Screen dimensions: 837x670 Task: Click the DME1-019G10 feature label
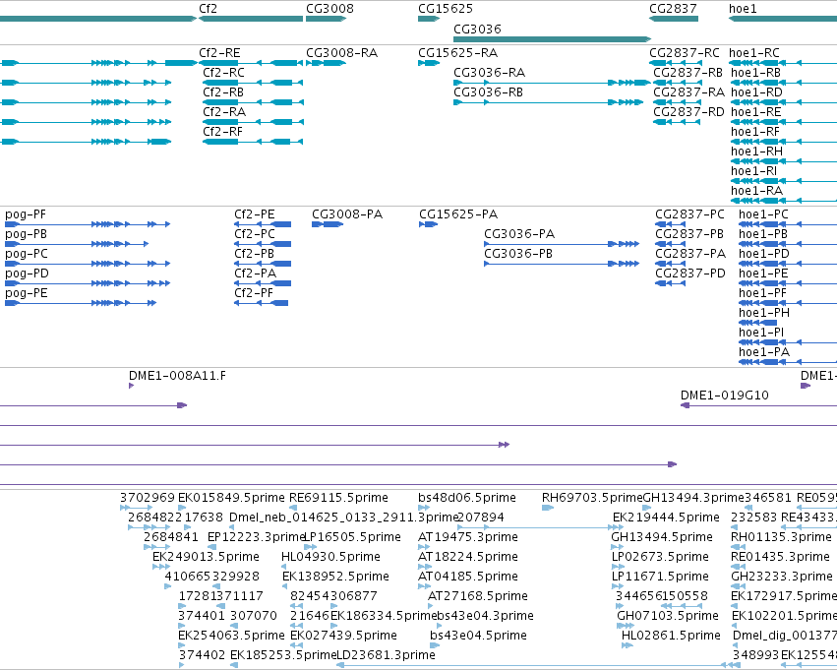724,396
